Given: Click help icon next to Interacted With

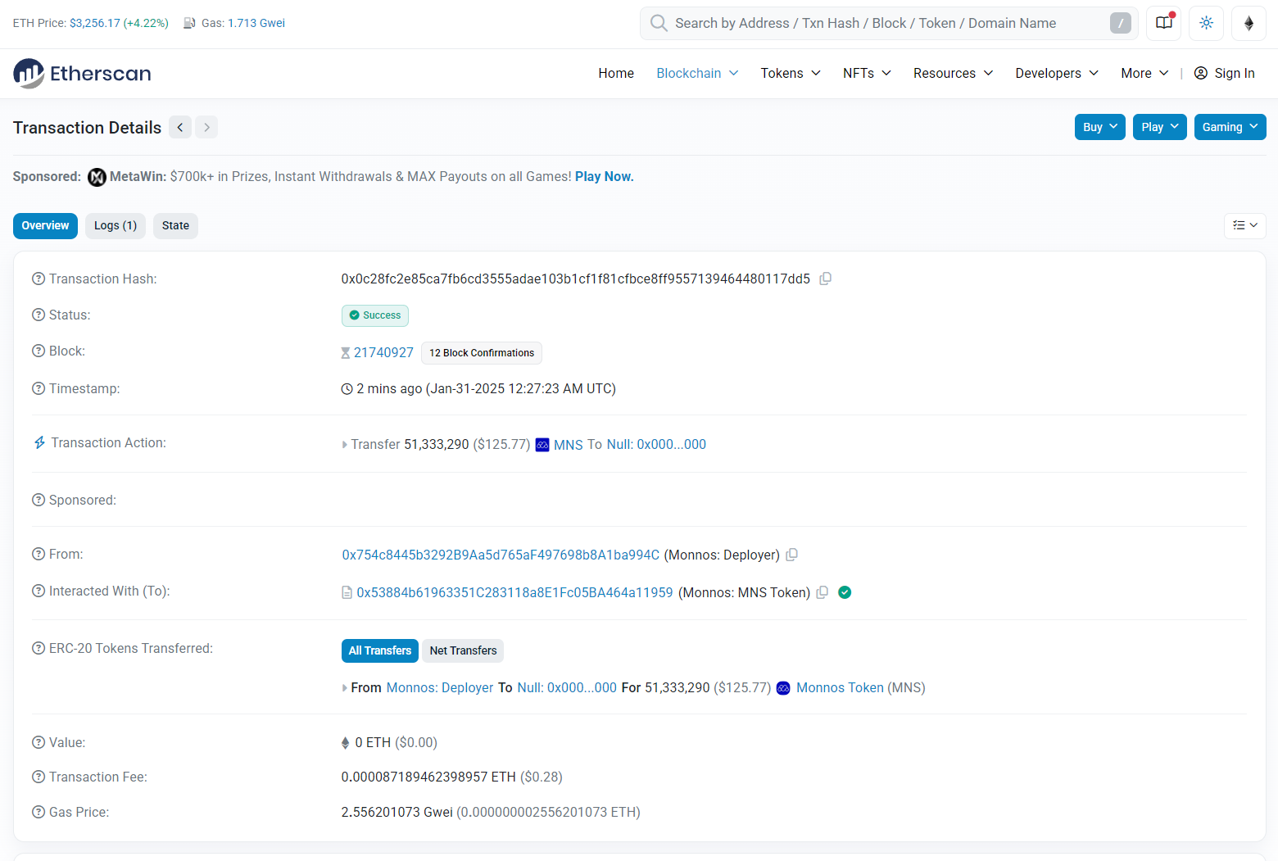Looking at the screenshot, I should coord(39,591).
